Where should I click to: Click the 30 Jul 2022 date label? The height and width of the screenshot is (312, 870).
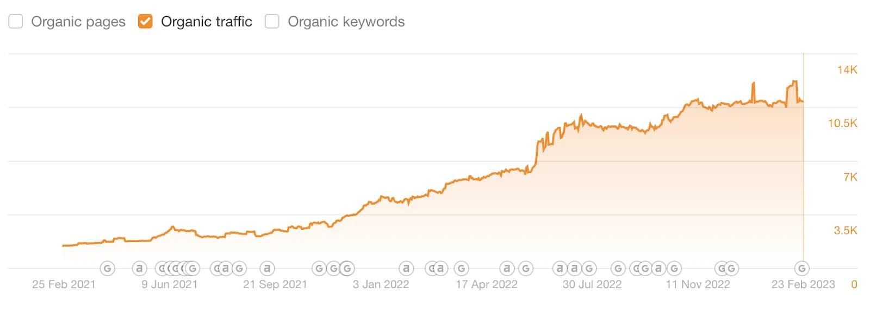(592, 284)
